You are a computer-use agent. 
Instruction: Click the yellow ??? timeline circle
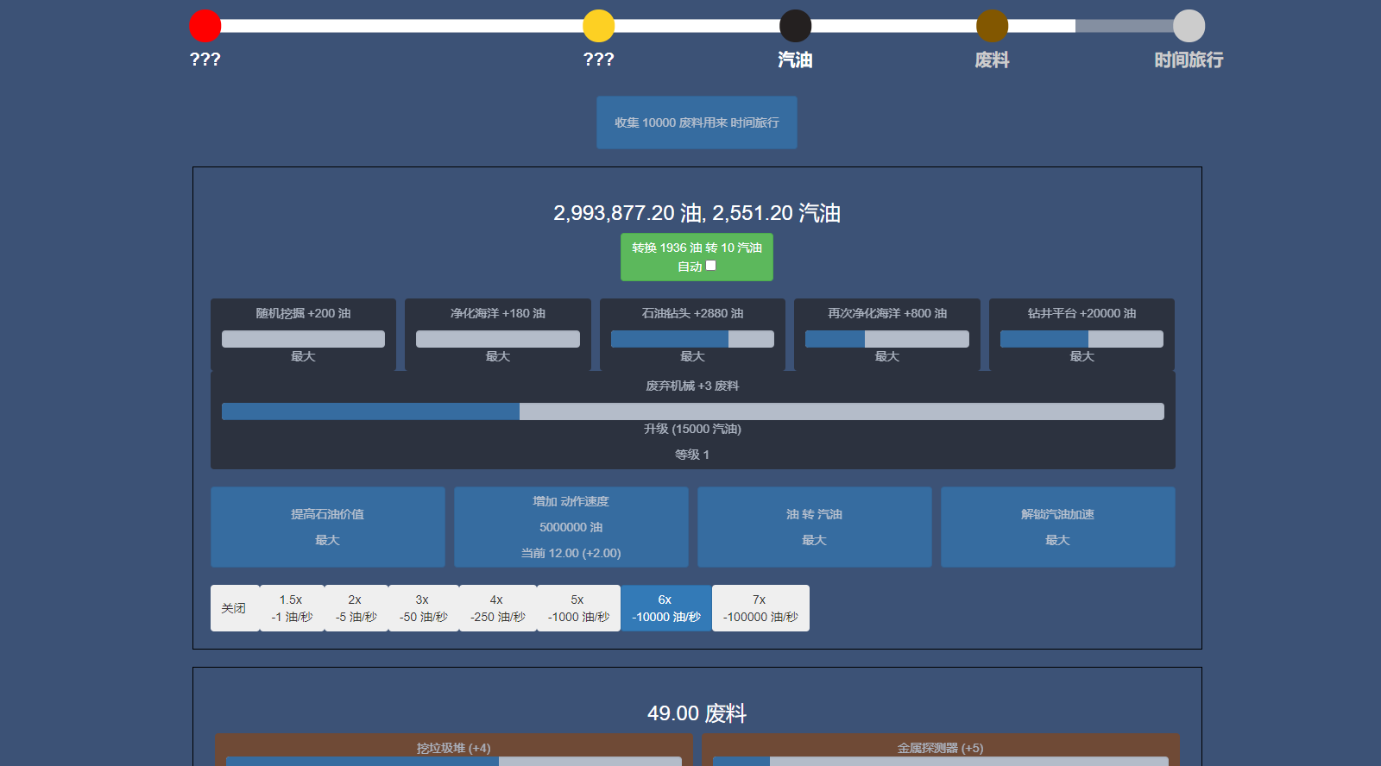(598, 26)
